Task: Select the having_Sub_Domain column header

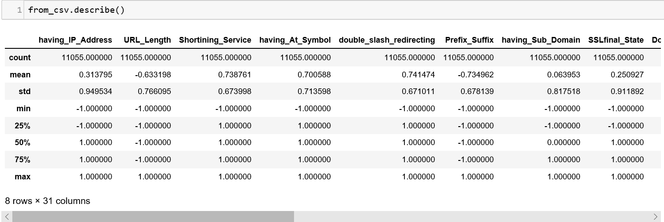Action: pos(541,40)
